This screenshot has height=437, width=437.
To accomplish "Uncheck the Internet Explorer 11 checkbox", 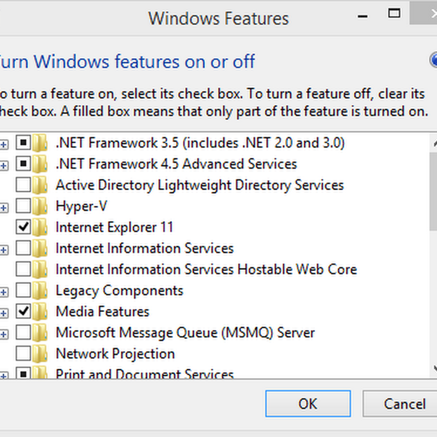I will (x=23, y=227).
